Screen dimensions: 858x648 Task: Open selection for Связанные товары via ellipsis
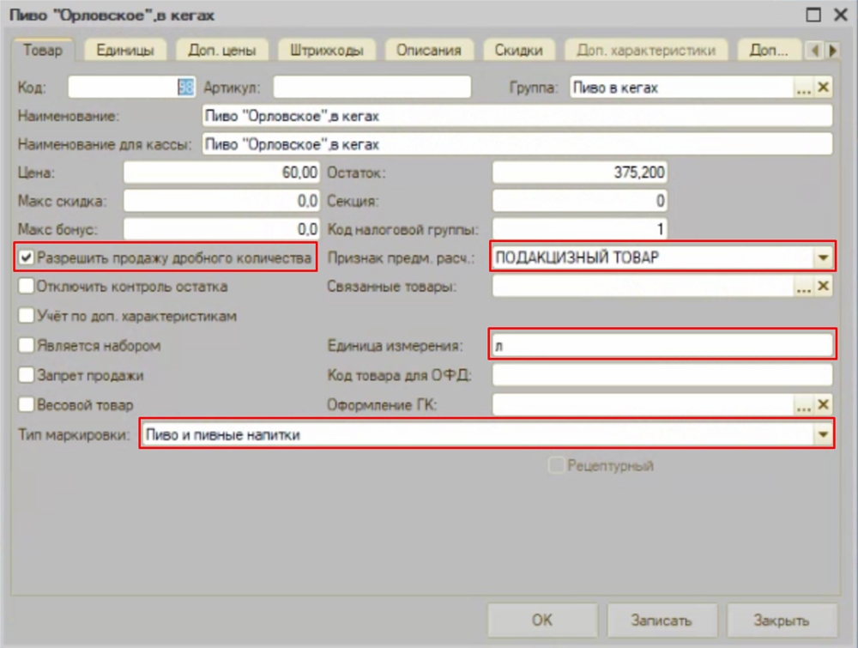(x=803, y=287)
